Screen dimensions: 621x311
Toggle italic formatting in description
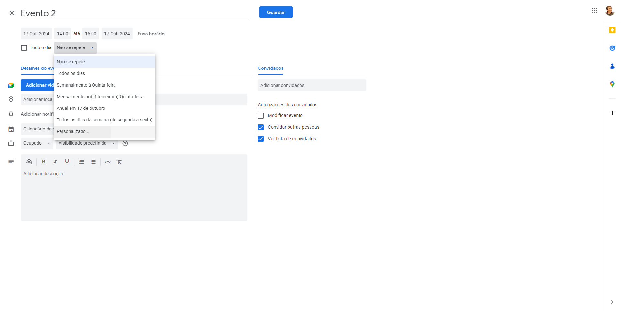55,162
